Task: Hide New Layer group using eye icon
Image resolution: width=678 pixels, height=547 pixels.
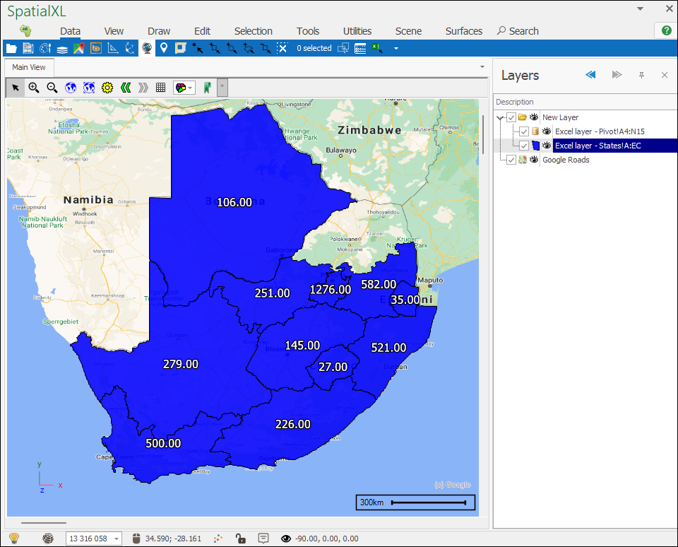Action: pyautogui.click(x=534, y=117)
